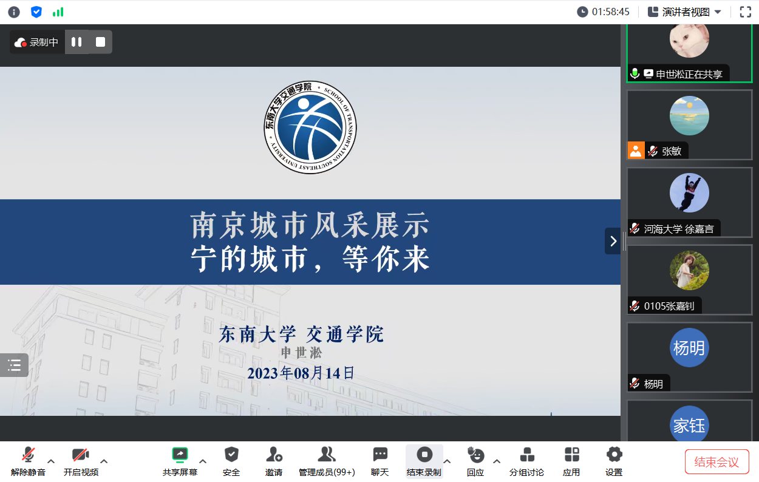Click muted mic icon beside 河海大学 徐嘉言
The height and width of the screenshot is (482, 759).
point(635,229)
